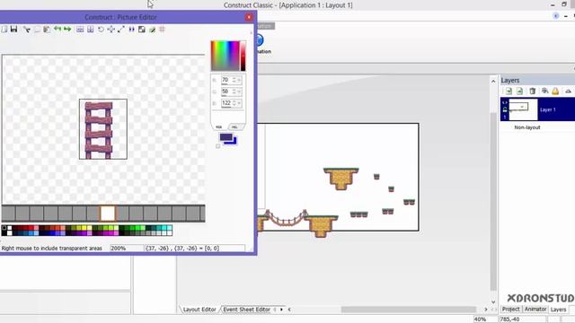Click the copy icon in Picture Editor toolbar
This screenshot has width=575, height=323.
[x=37, y=30]
